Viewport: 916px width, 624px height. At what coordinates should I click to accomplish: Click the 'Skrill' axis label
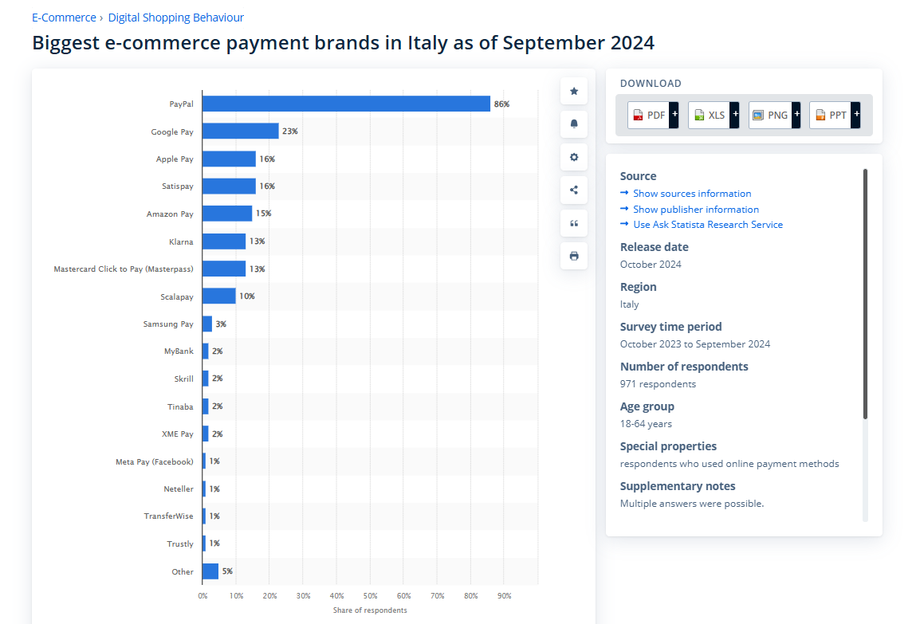point(183,379)
